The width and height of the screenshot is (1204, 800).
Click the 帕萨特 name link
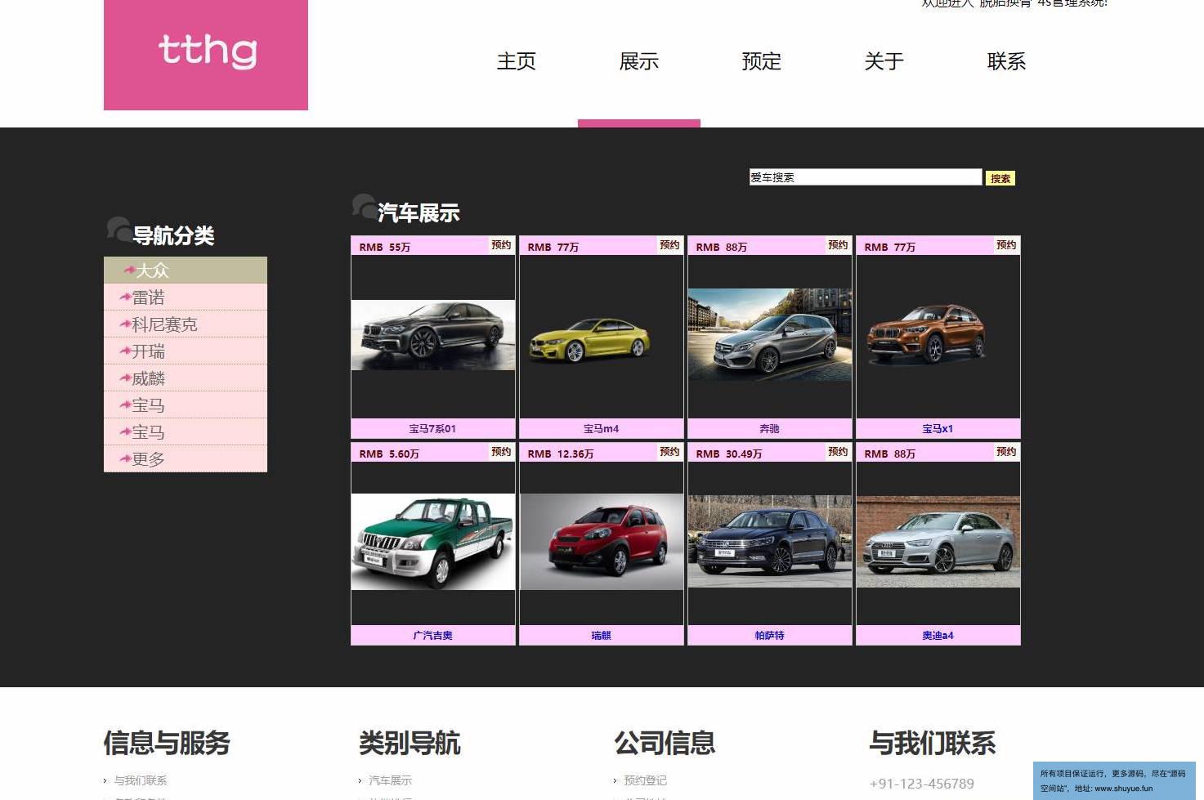coord(770,636)
